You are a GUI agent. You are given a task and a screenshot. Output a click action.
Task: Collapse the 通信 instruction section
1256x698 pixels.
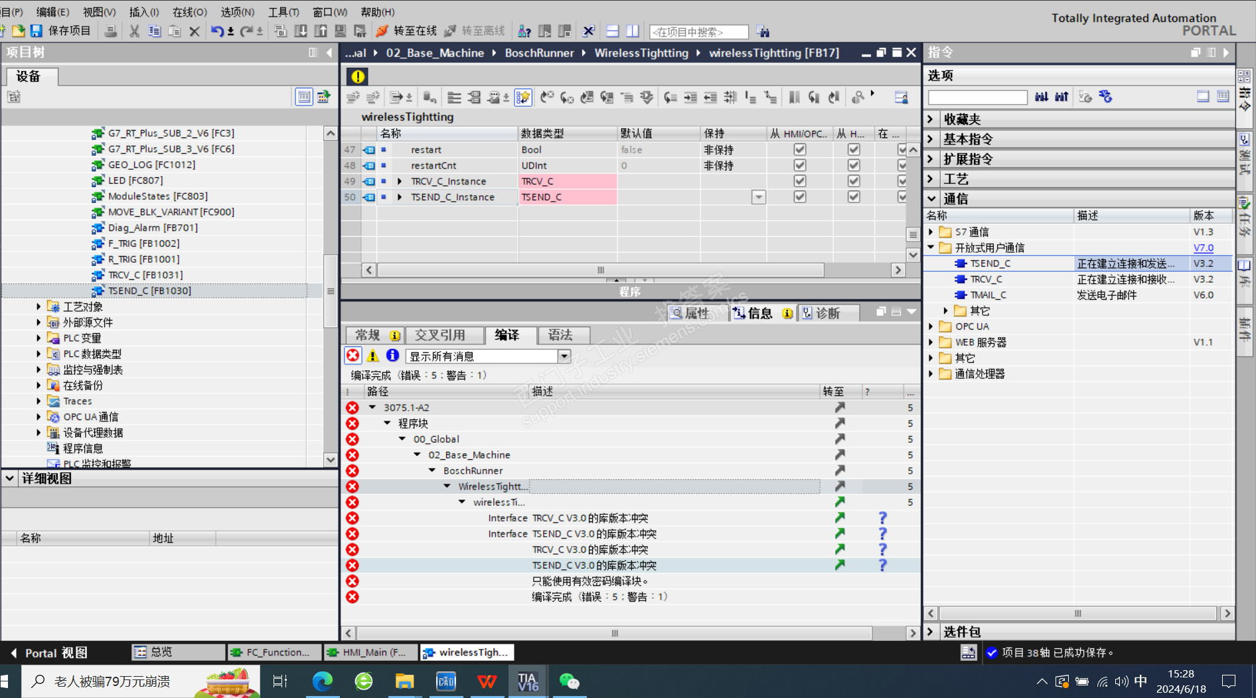pyautogui.click(x=931, y=199)
